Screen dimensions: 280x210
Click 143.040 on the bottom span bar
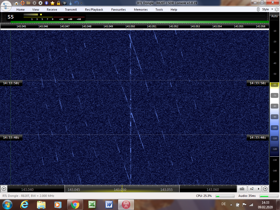(27, 190)
